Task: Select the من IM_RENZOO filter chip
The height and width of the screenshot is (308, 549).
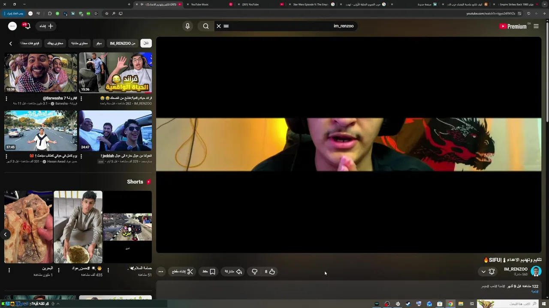Action: 123,43
